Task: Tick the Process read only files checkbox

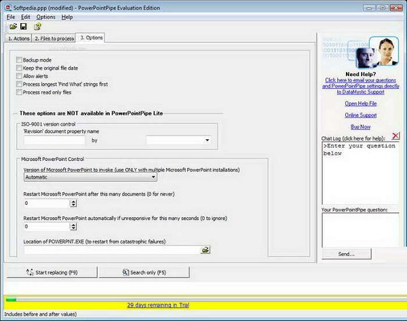Action: coord(19,92)
